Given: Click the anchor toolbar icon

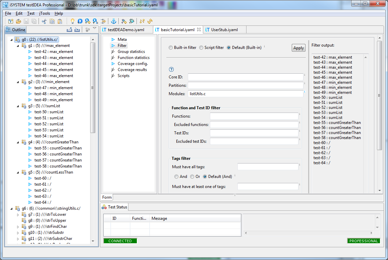Looking at the screenshot, I should (114, 21).
